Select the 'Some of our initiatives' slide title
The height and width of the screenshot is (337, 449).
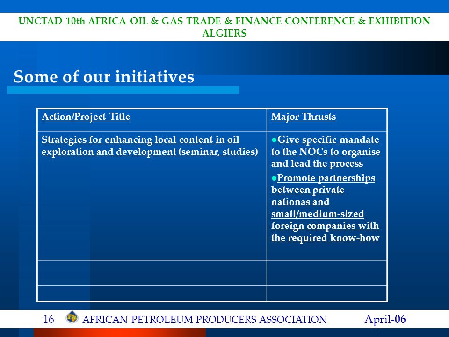click(104, 77)
